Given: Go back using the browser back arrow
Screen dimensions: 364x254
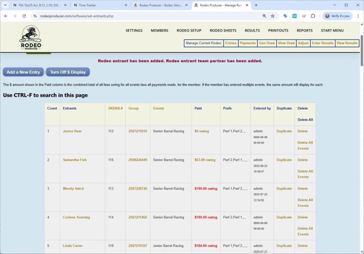Looking at the screenshot, I should pos(6,16).
